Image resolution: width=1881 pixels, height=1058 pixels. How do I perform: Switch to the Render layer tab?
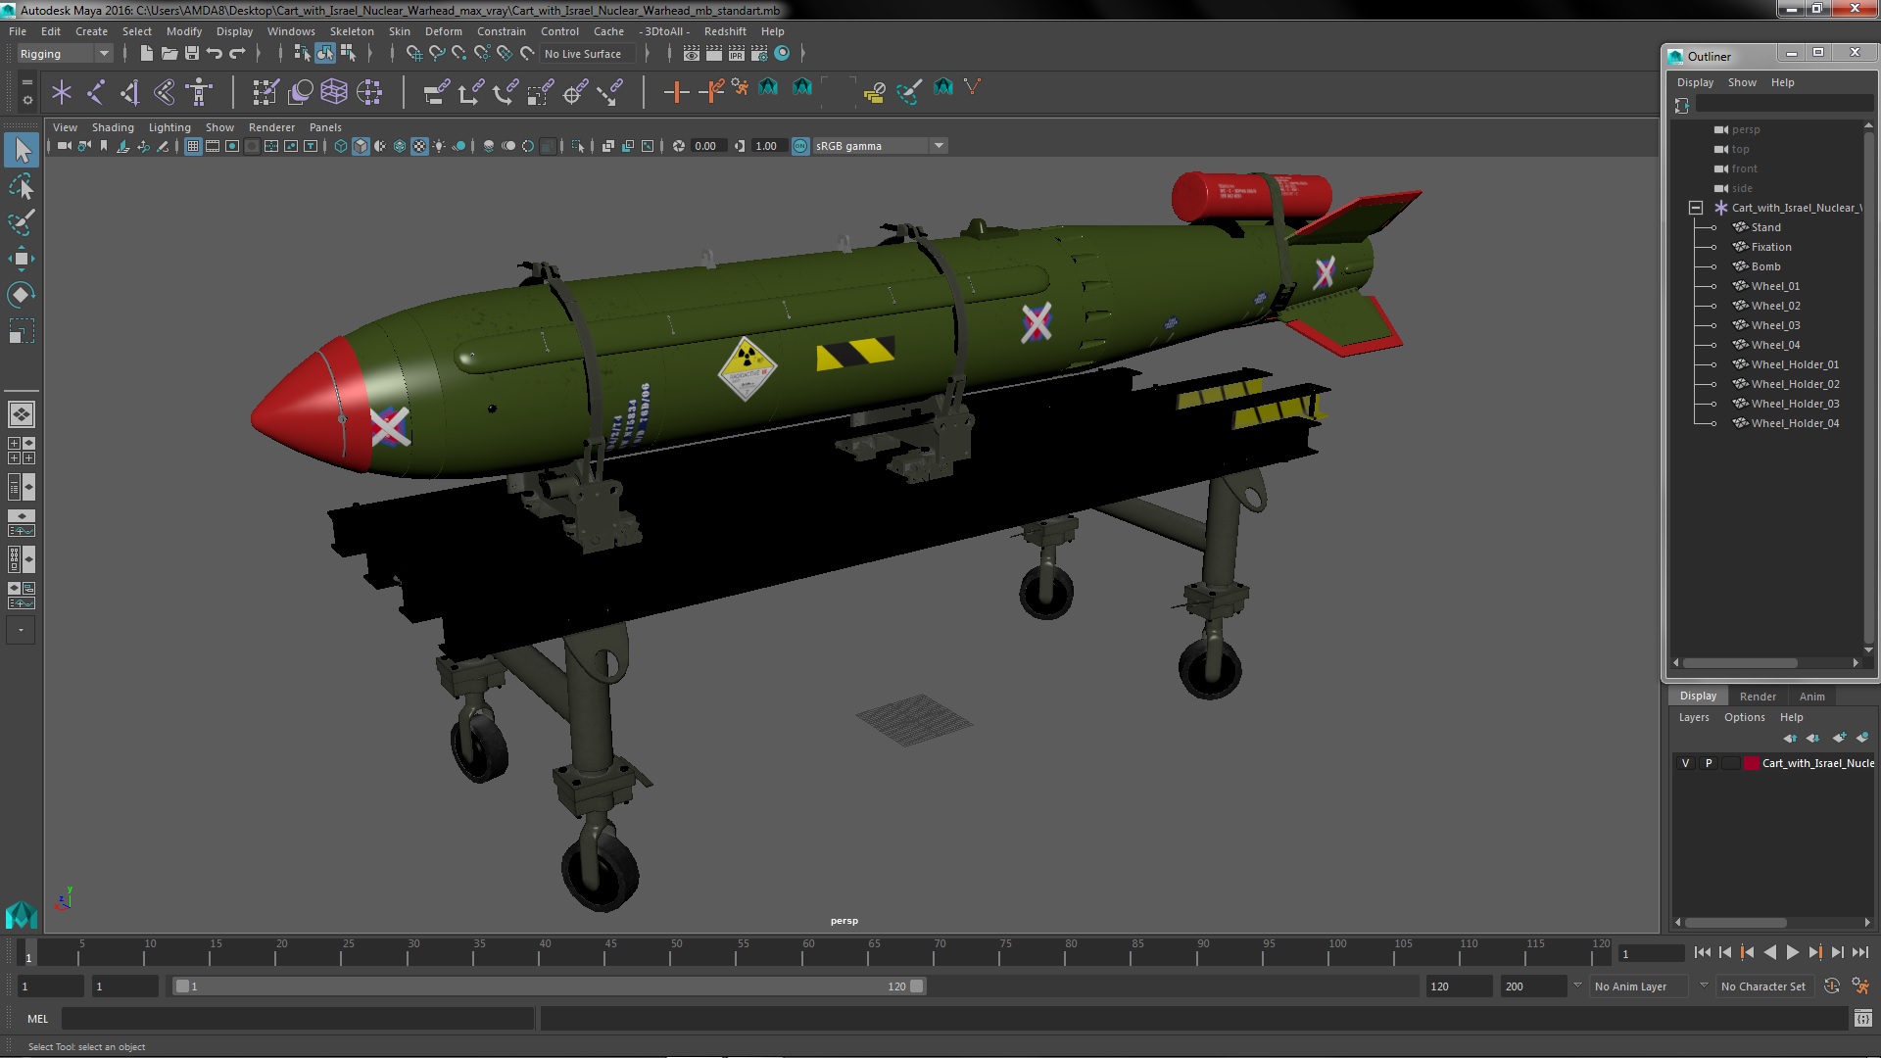1758,697
